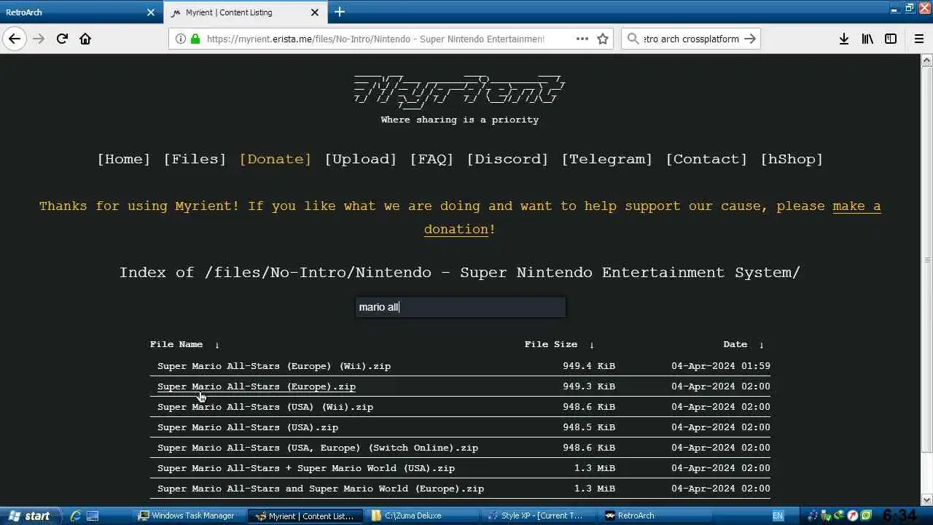Screen dimensions: 933x525
Task: Download All-Stars + Super Mario World (USA).zip
Action: tap(306, 468)
